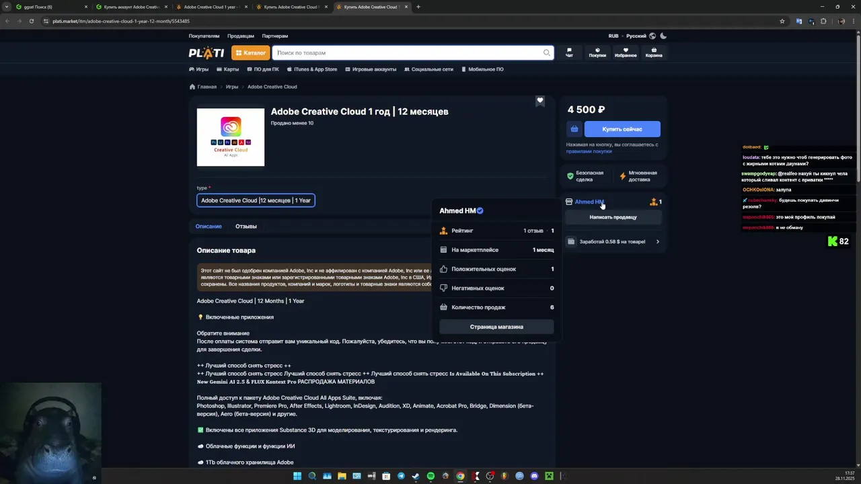The width and height of the screenshot is (861, 484).
Task: Open Партнерам top menu
Action: (x=275, y=36)
